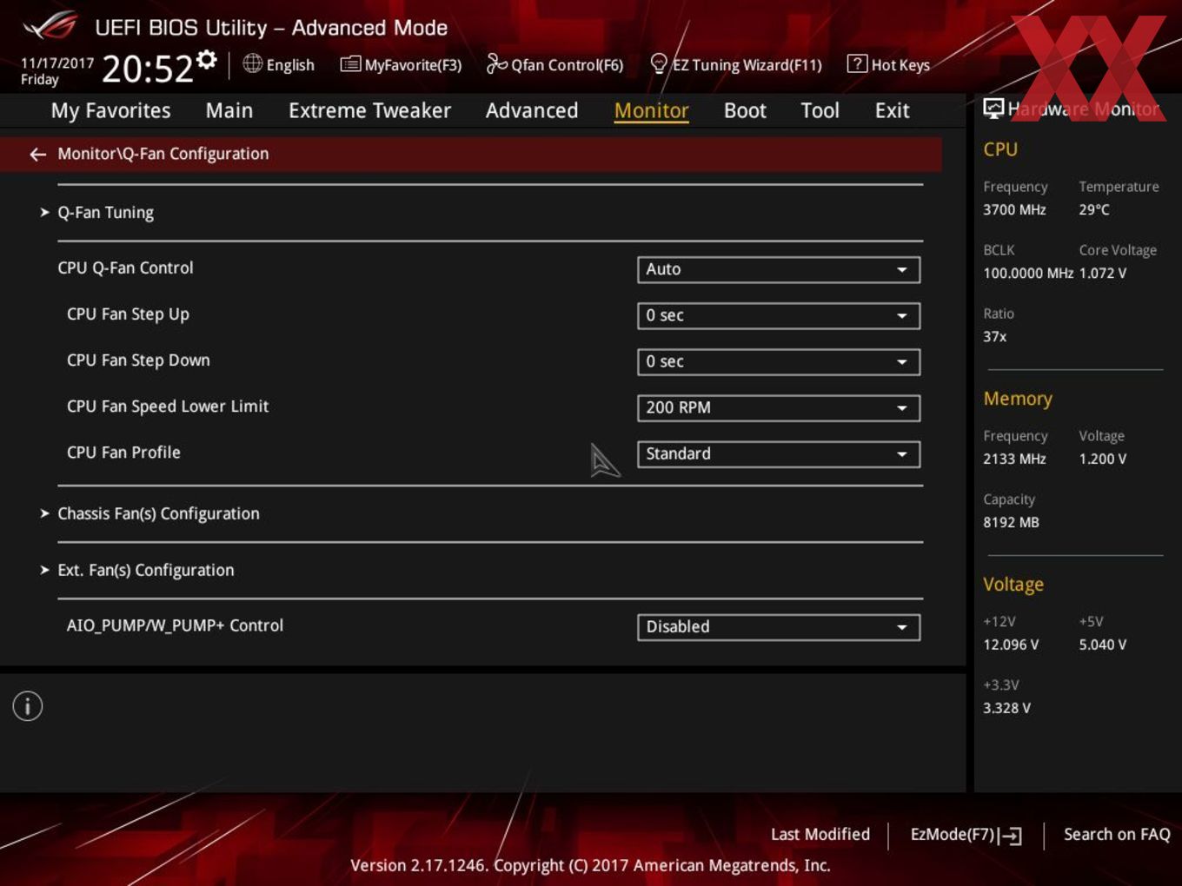Screen dimensions: 1182x886
Task: Open CPU Fan Step Down dropdown
Action: [x=779, y=361]
